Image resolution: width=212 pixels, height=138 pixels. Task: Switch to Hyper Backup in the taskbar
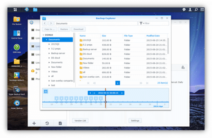point(27,9)
